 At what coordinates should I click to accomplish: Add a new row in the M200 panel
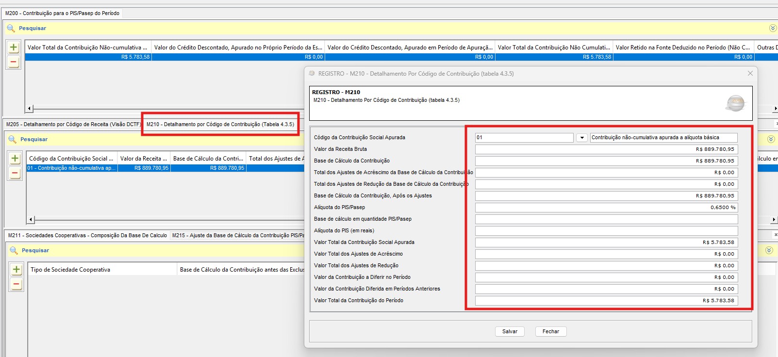[14, 47]
